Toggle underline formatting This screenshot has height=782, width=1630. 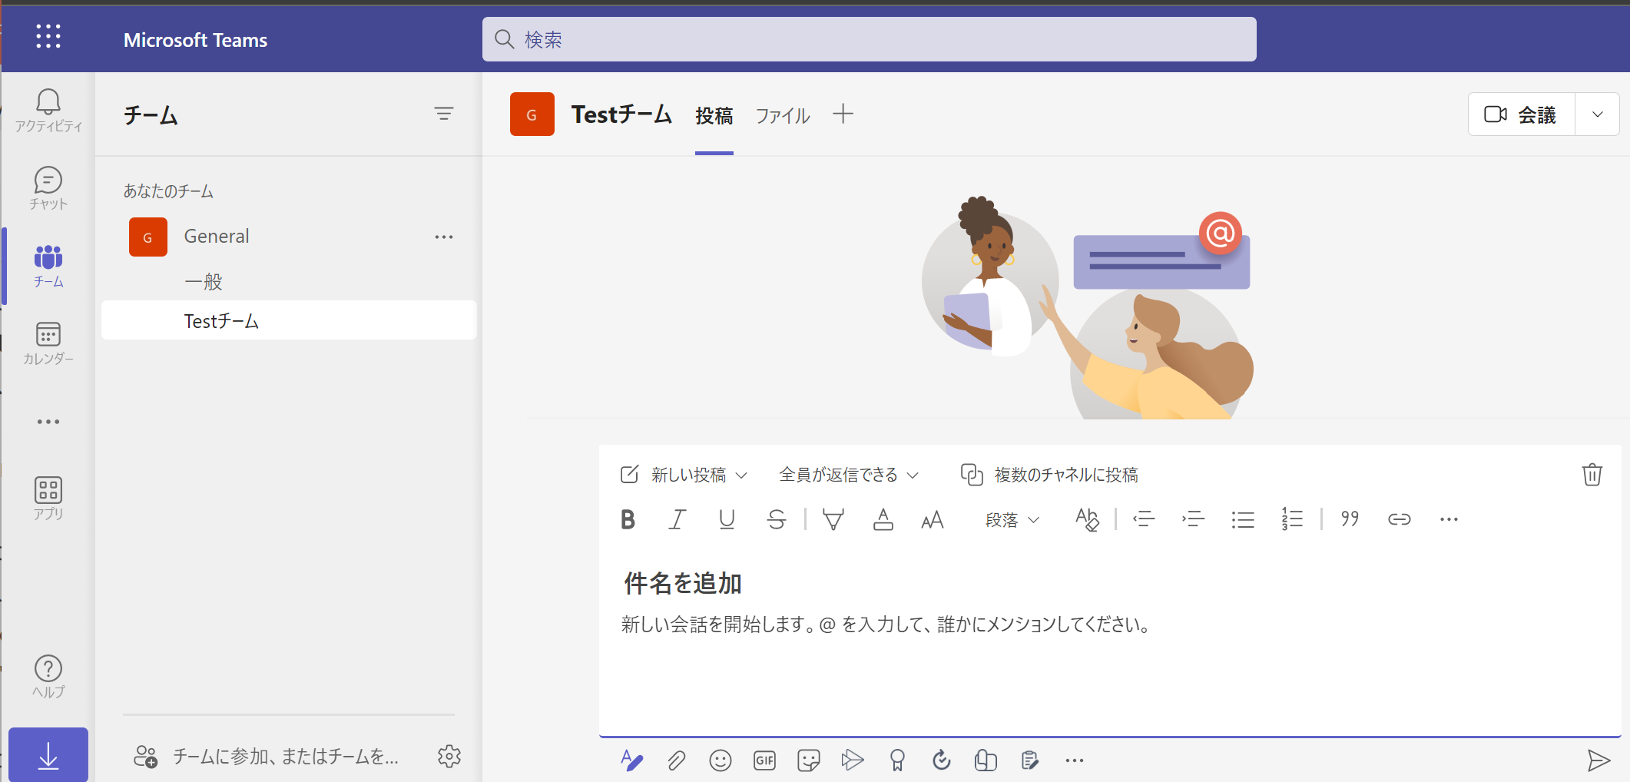coord(727,520)
